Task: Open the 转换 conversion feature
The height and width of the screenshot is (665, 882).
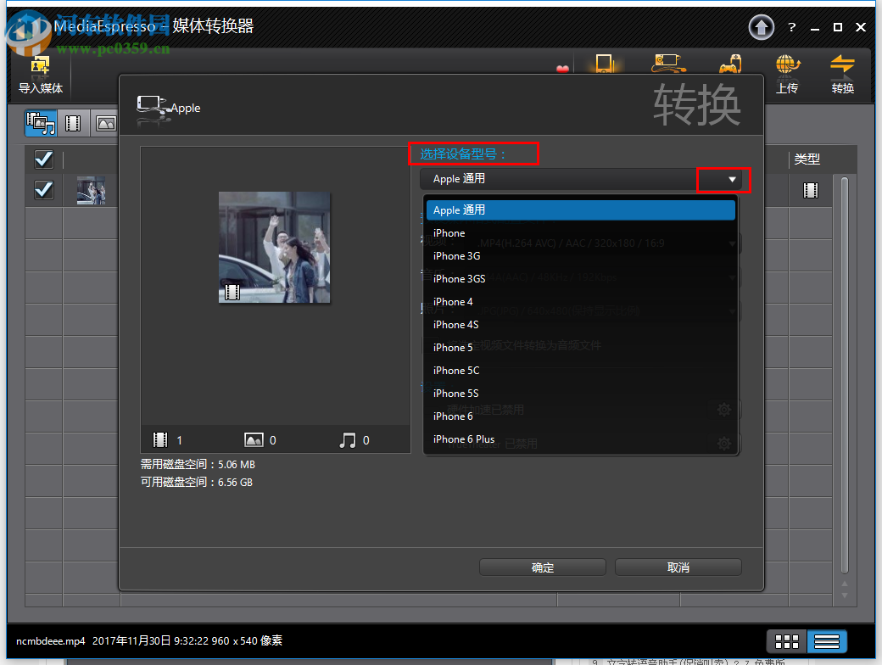Action: point(842,72)
